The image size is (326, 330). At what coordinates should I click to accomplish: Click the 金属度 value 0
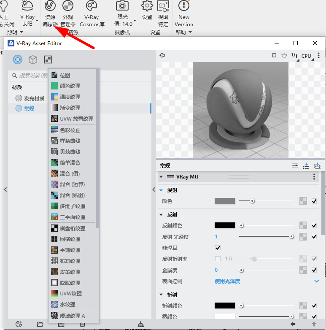click(216, 270)
